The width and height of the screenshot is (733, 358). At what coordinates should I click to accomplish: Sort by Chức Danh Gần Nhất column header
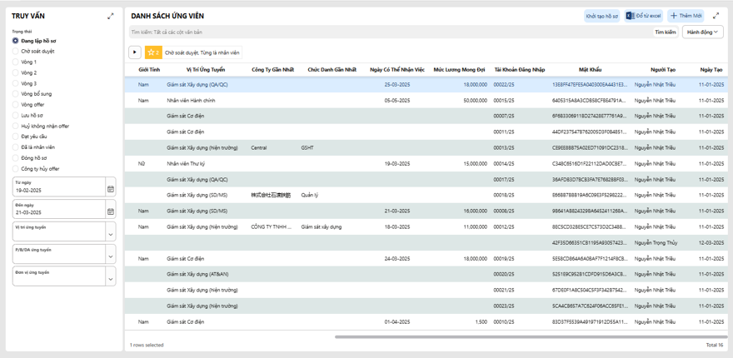tap(332, 70)
